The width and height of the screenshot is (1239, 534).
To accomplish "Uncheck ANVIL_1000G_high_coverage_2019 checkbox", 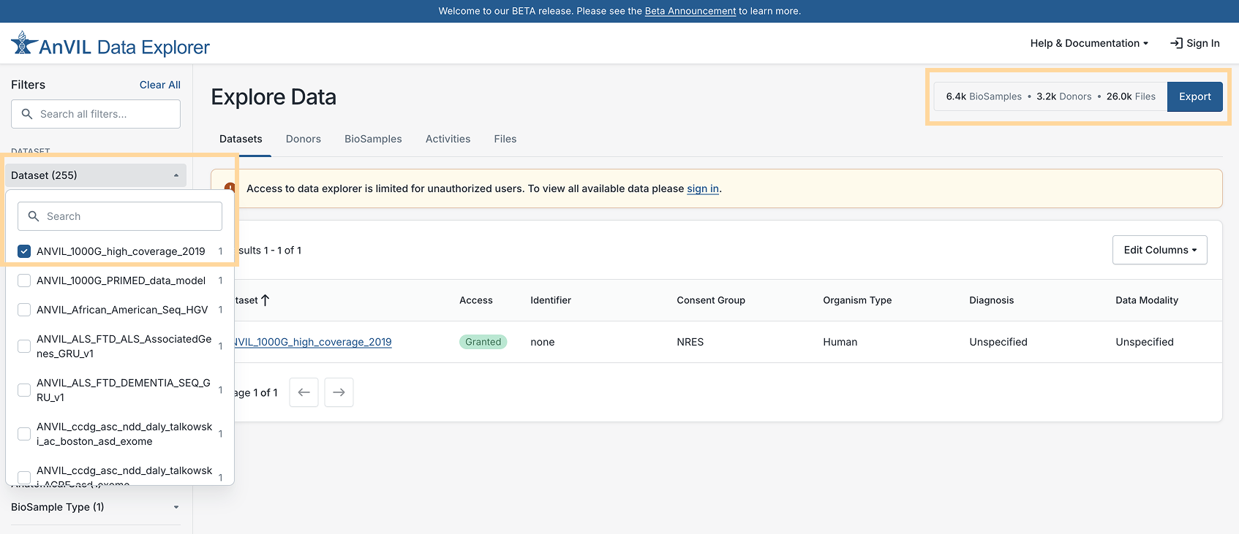I will pyautogui.click(x=24, y=251).
